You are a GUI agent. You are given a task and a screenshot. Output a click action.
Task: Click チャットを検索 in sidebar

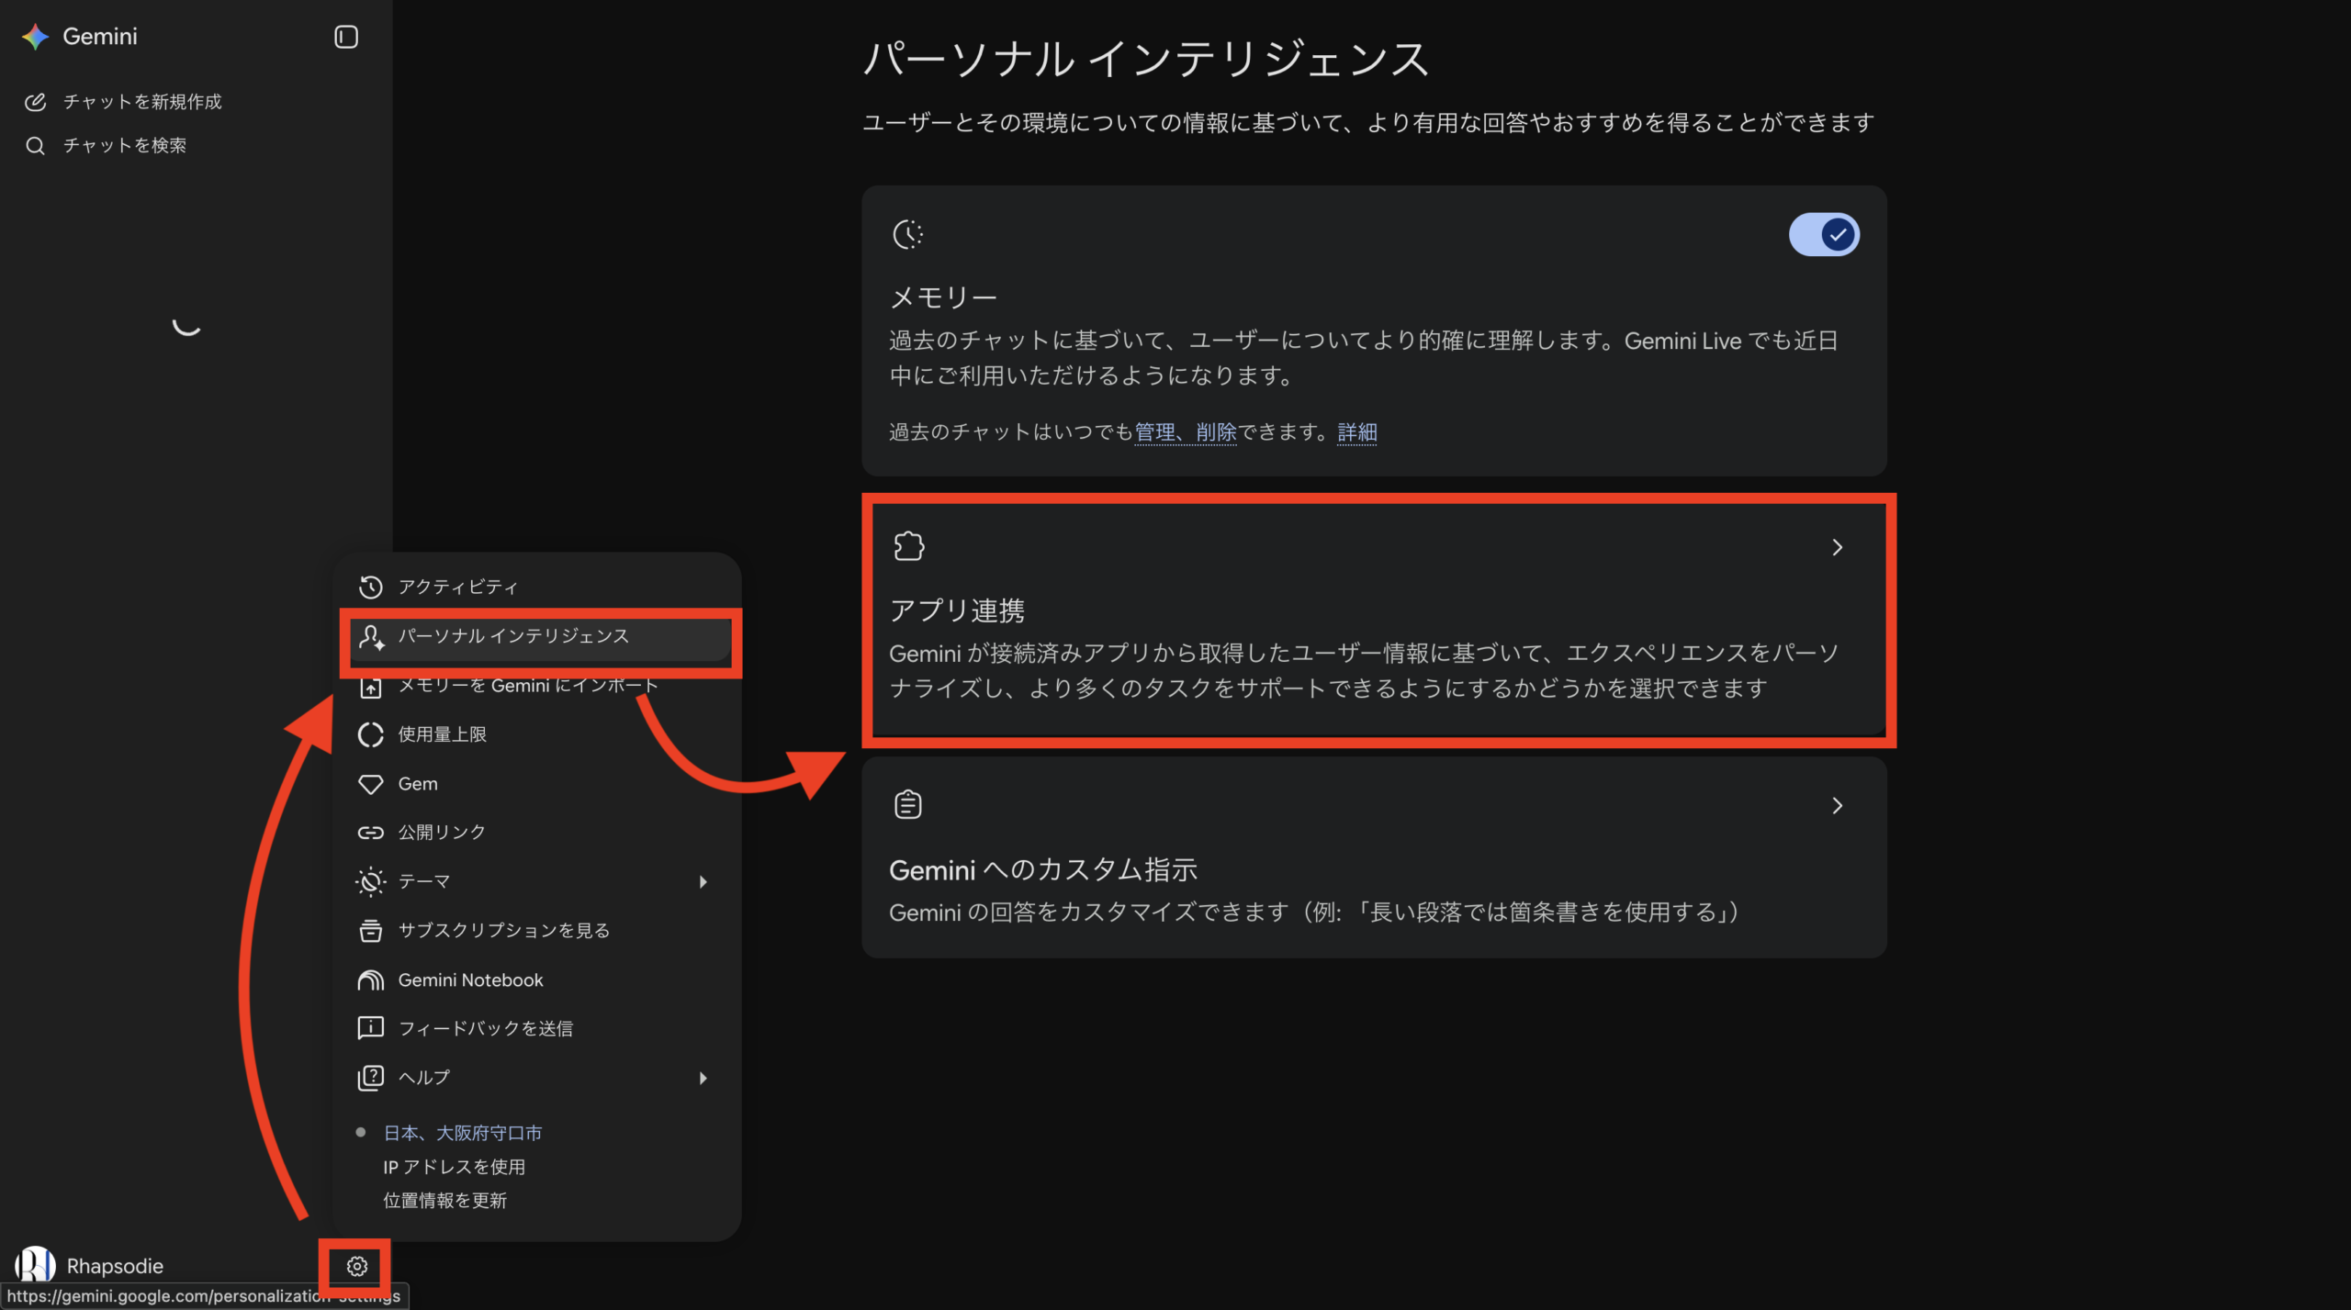pyautogui.click(x=125, y=146)
